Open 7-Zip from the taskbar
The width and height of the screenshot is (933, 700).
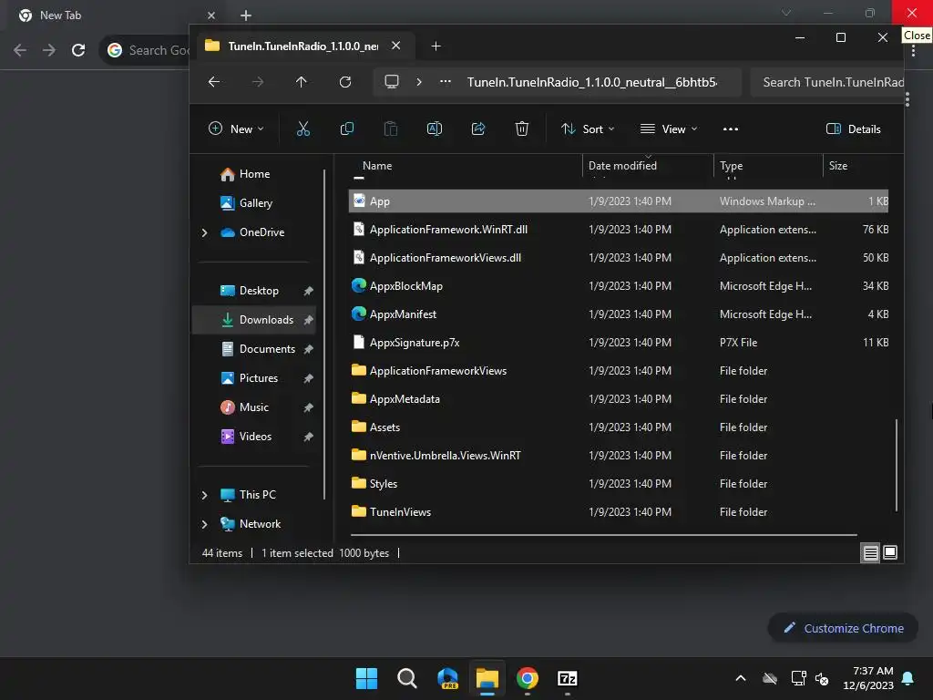pyautogui.click(x=567, y=678)
